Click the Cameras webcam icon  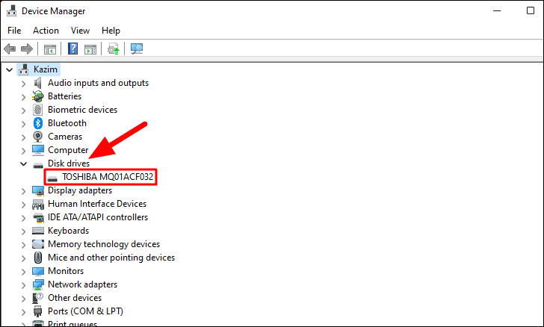(x=38, y=137)
